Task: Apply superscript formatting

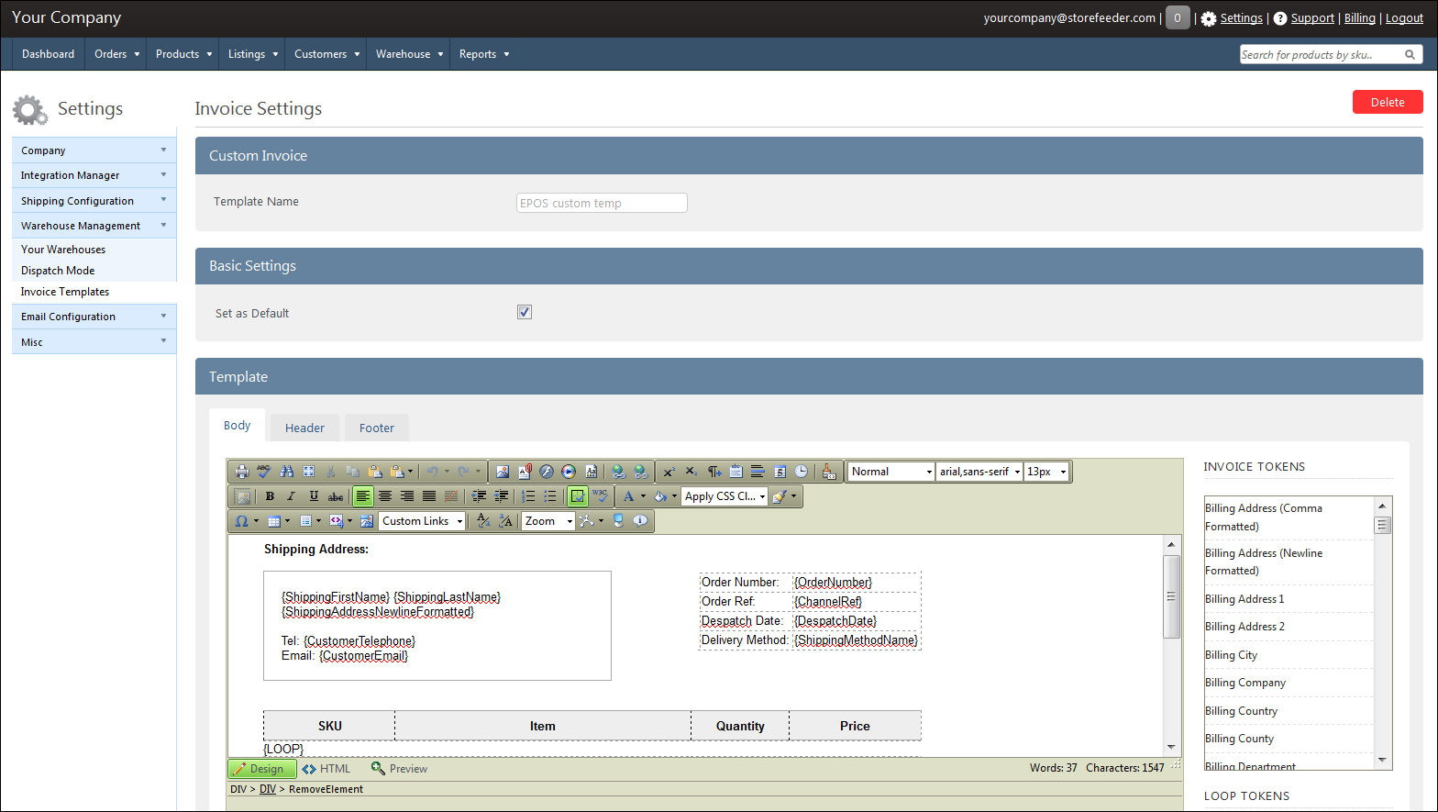Action: tap(669, 472)
